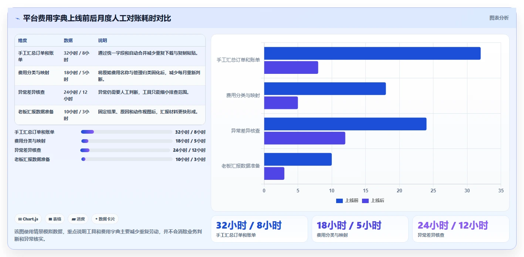Click the progress bar for 异常差异核查

[125, 150]
